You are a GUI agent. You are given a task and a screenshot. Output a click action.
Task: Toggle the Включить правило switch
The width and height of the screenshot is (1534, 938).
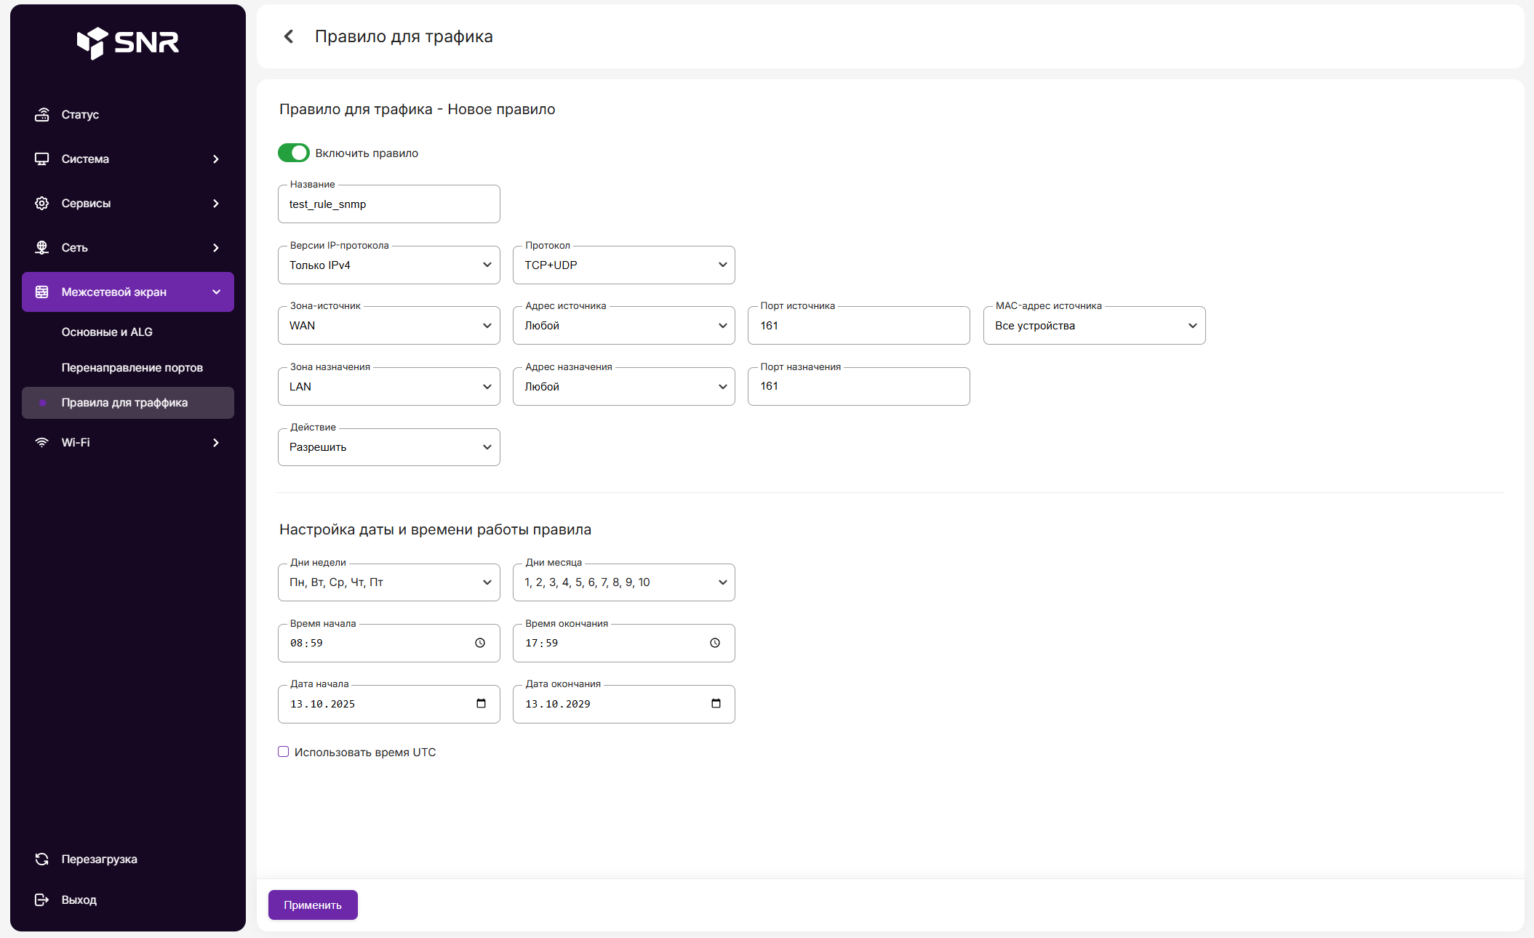294,153
